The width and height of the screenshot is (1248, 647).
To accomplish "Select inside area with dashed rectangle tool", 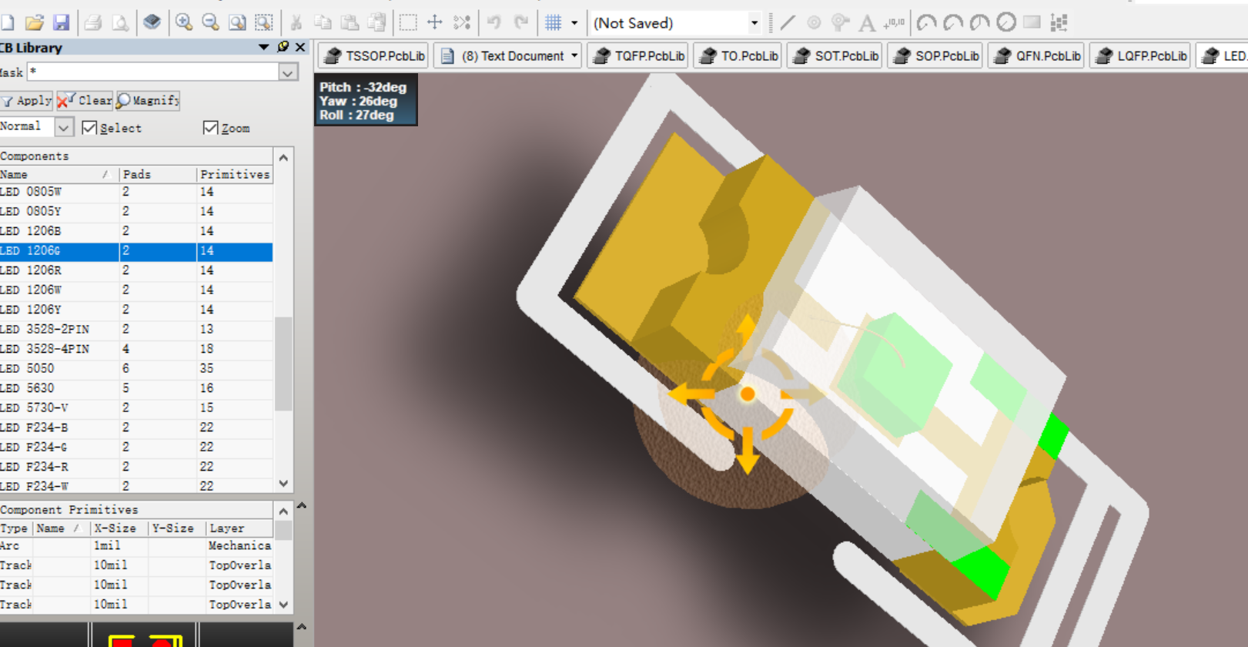I will click(408, 22).
